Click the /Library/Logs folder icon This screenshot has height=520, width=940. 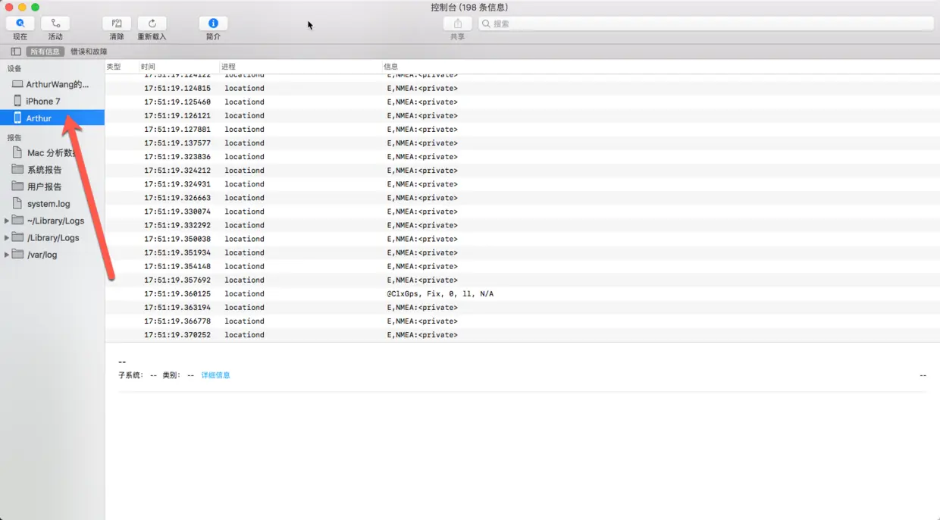pos(18,237)
